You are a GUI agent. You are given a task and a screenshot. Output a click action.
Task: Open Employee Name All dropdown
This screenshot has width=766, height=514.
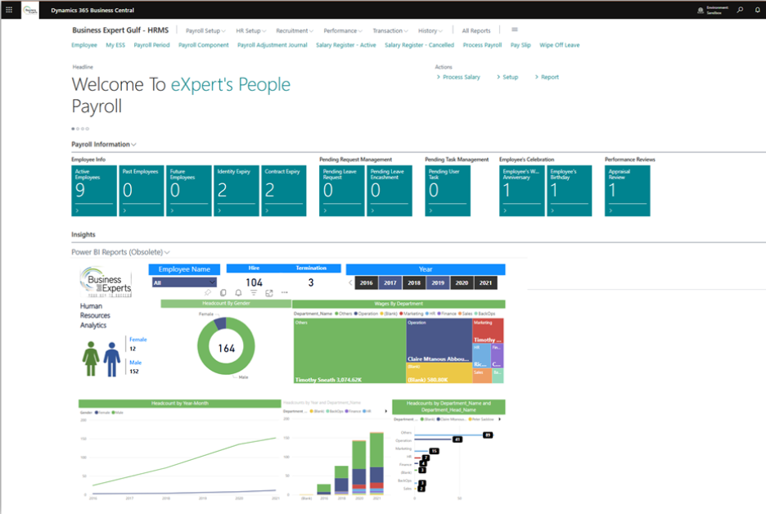(184, 282)
